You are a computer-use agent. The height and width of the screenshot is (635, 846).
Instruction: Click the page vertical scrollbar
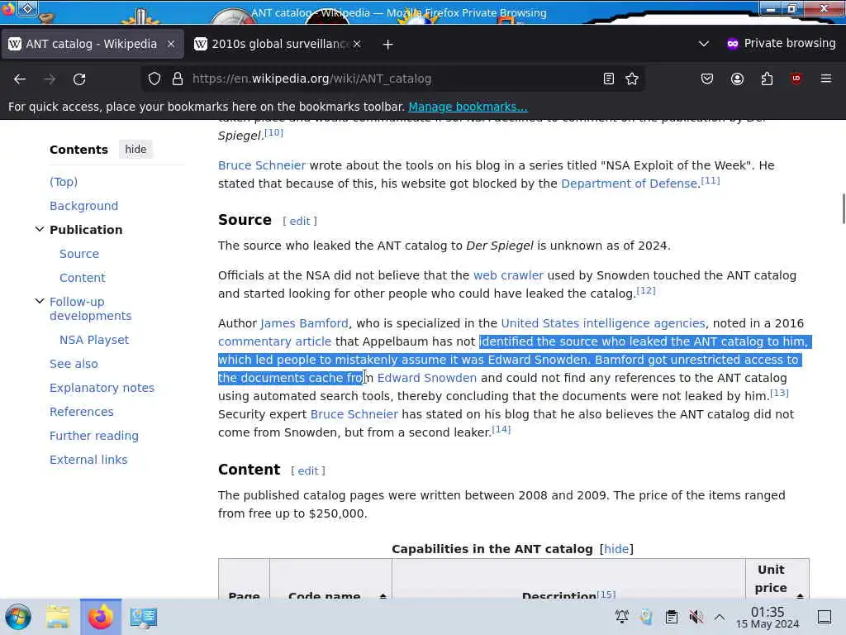(x=842, y=208)
